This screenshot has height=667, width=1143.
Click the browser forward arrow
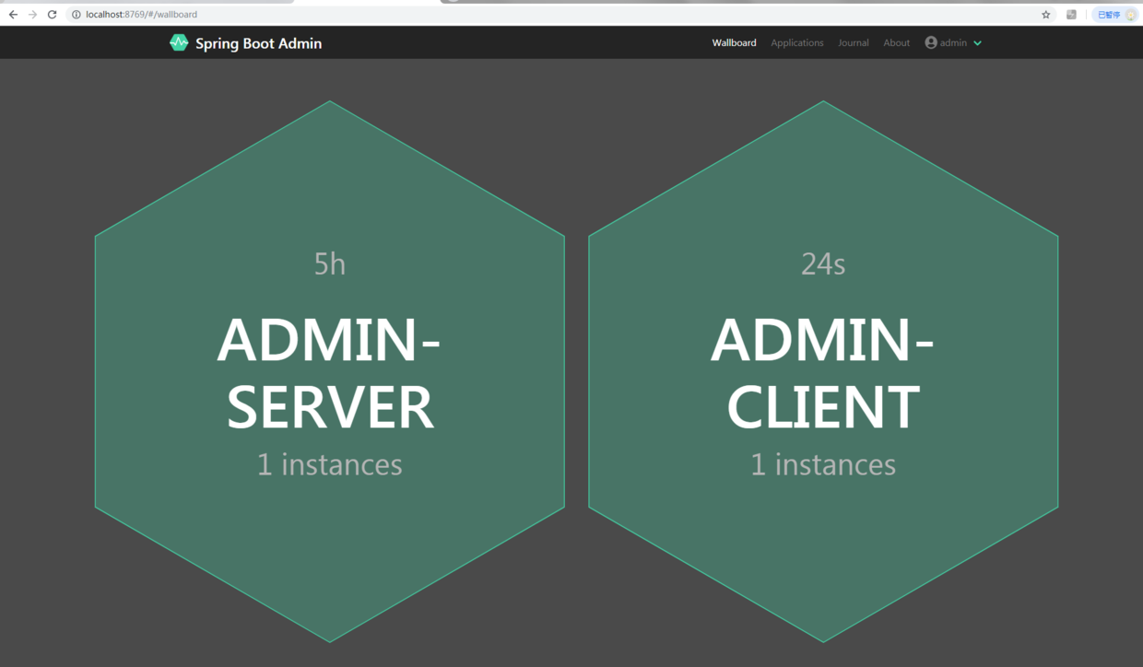click(x=32, y=15)
